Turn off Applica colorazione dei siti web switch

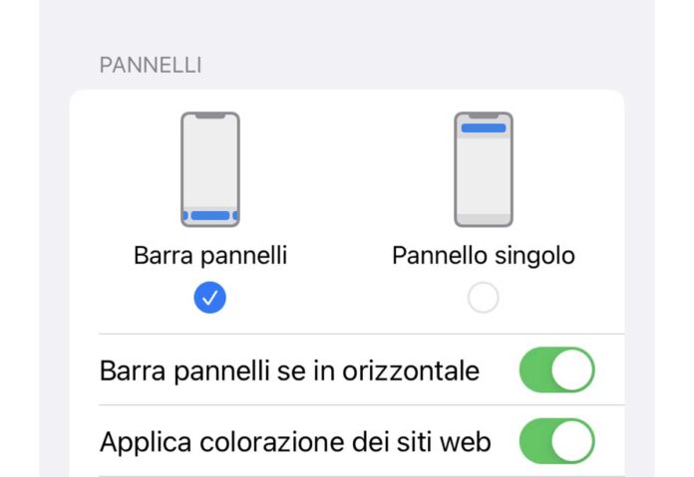pos(556,442)
